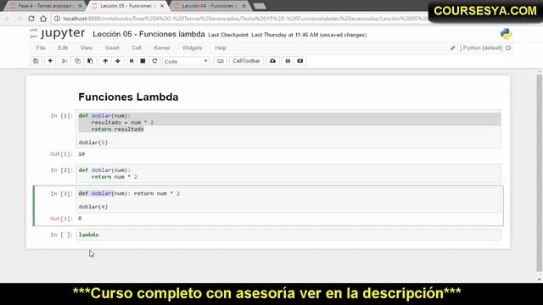Screen dimensions: 543x305
Task: Click the Python [default] kernel name
Action: (x=483, y=48)
